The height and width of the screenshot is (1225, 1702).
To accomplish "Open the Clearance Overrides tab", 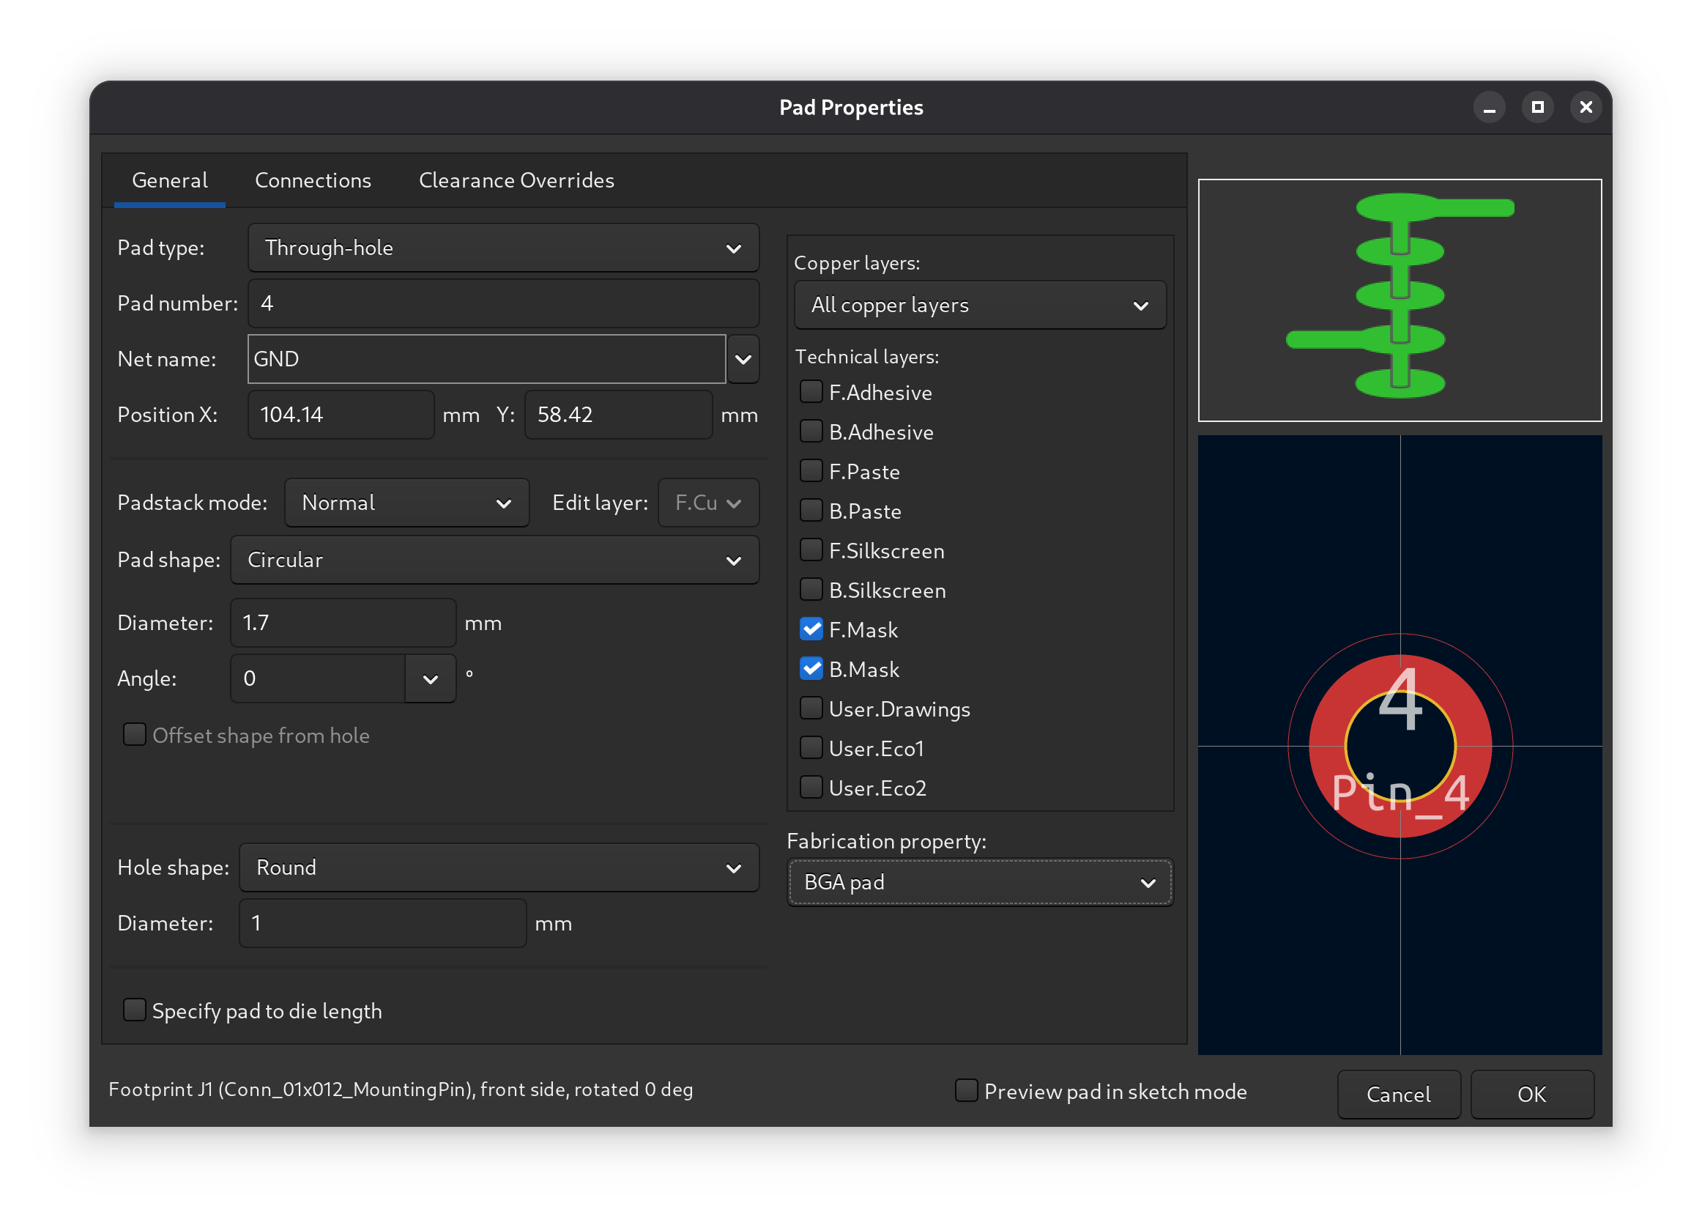I will point(516,181).
